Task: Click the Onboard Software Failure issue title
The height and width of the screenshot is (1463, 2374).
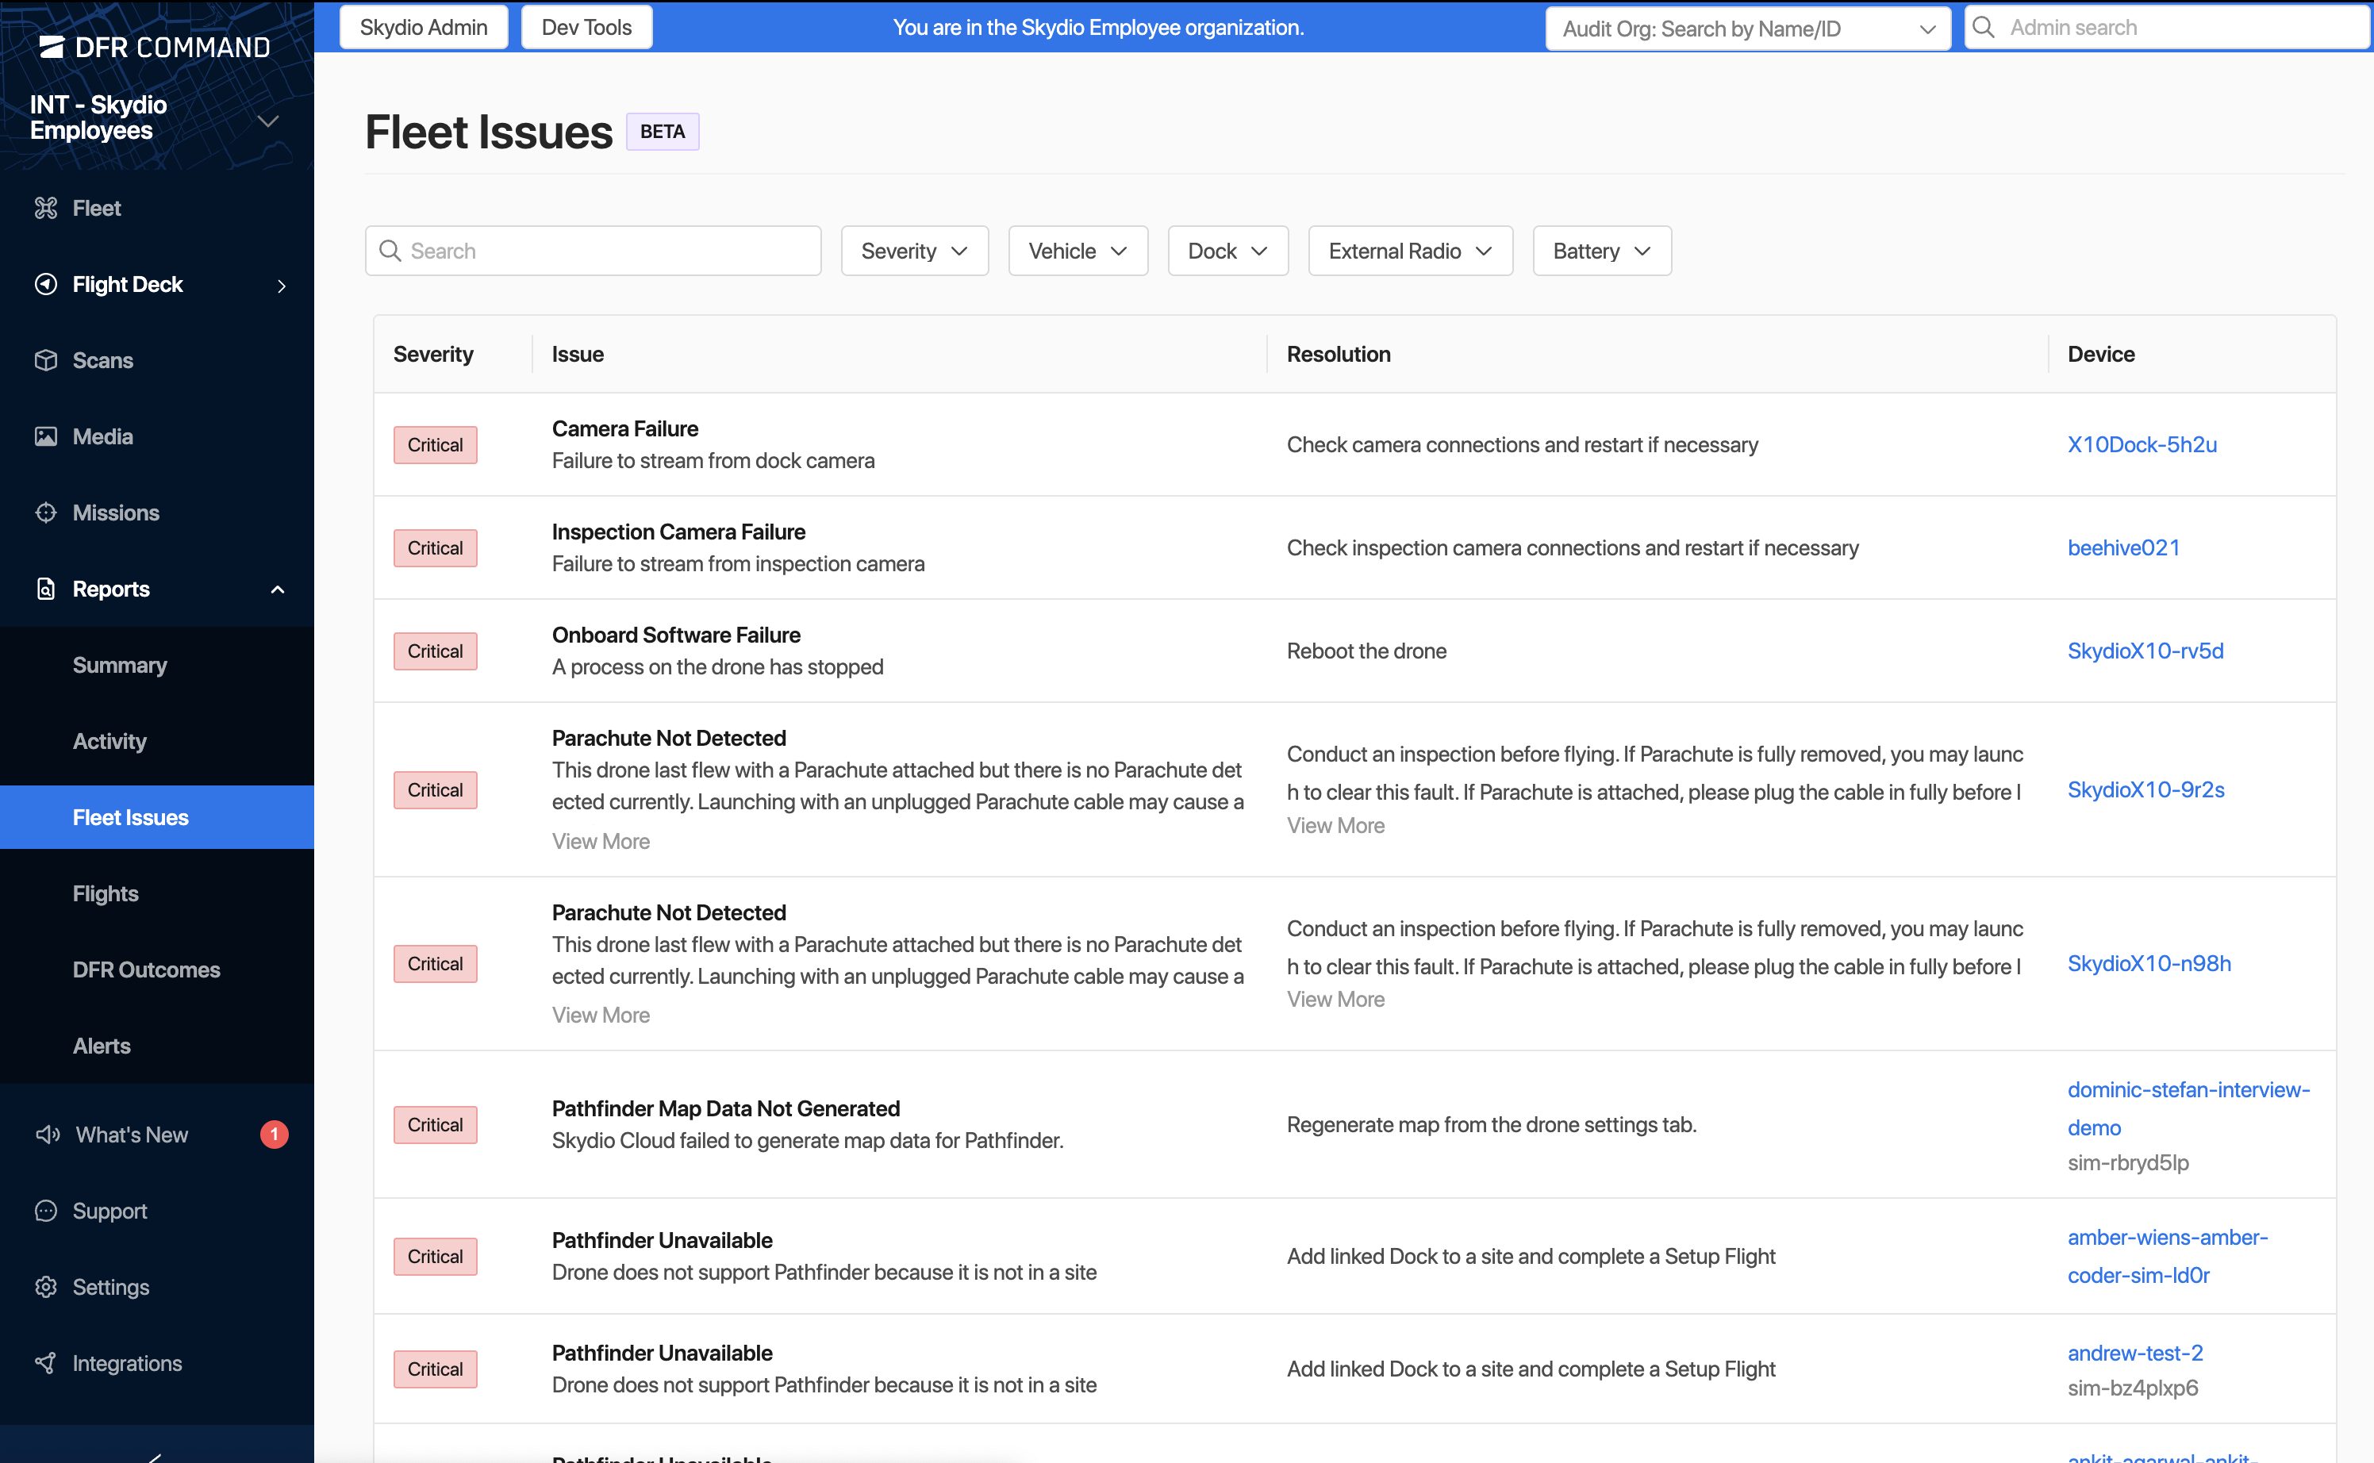Action: click(x=676, y=635)
